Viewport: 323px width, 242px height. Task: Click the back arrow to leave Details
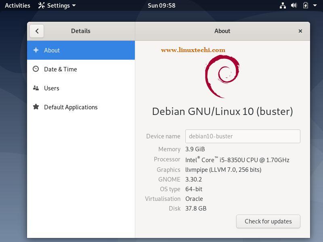(x=37, y=31)
